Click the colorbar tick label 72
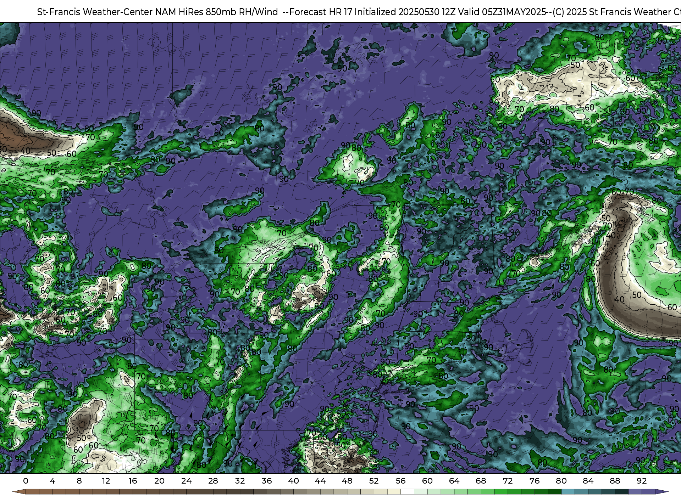The width and height of the screenshot is (681, 496). tap(508, 481)
